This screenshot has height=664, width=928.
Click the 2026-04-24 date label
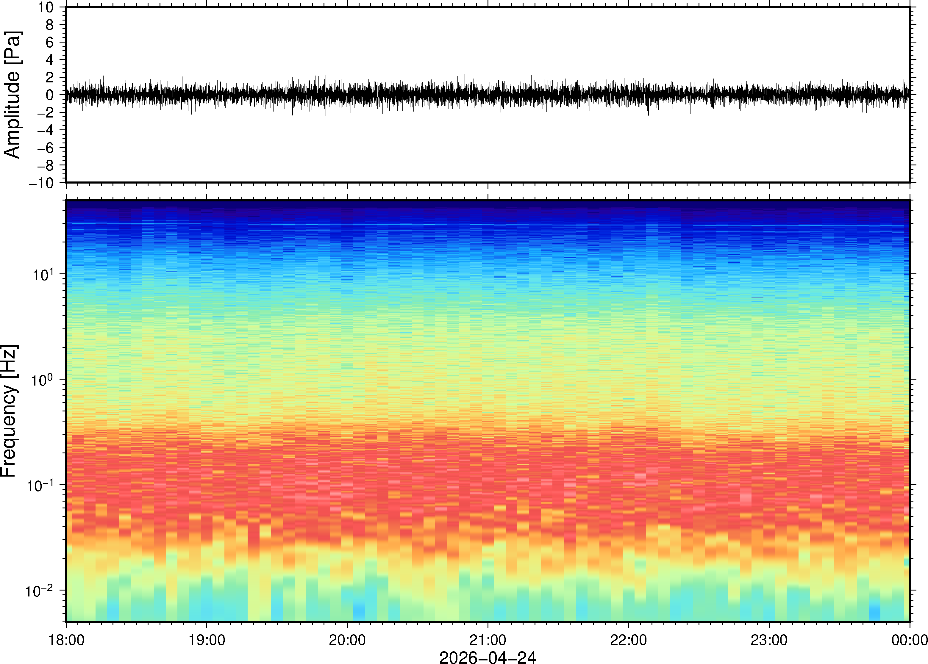pos(488,657)
